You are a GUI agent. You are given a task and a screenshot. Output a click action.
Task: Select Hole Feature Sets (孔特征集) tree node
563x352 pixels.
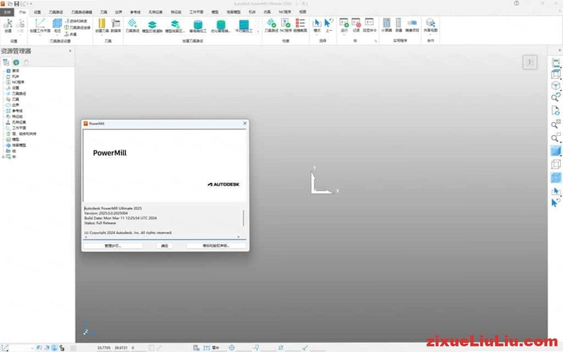click(15, 122)
